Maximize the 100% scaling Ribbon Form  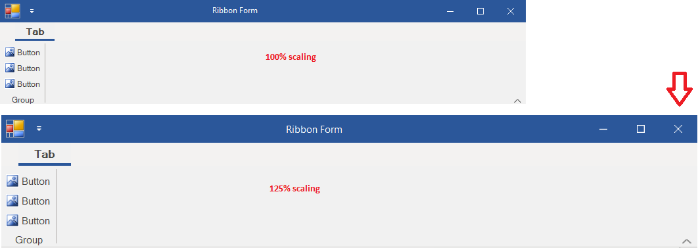coord(480,11)
